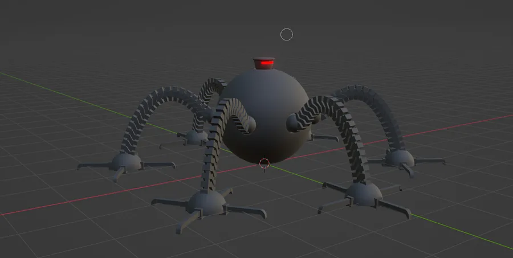The image size is (513, 258).
Task: Select the small rear-left foot behind body
Action: 196,138
